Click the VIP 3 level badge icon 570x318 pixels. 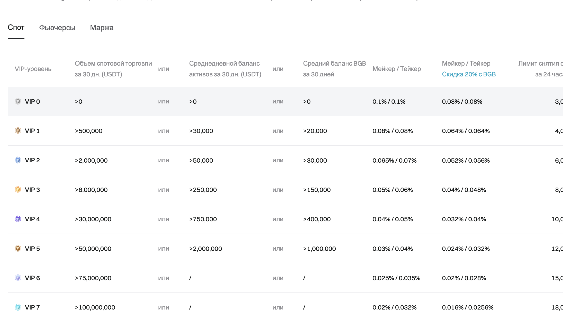18,189
